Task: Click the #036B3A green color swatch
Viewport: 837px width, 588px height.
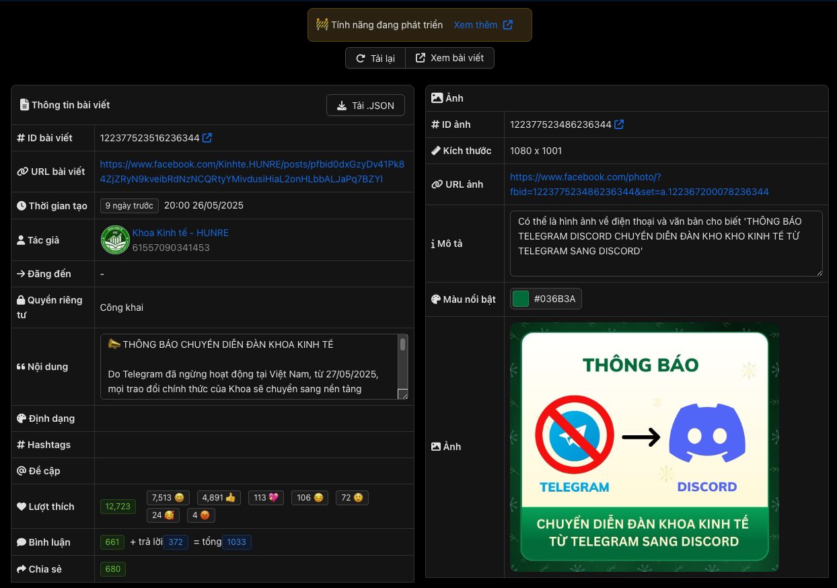Action: tap(521, 299)
